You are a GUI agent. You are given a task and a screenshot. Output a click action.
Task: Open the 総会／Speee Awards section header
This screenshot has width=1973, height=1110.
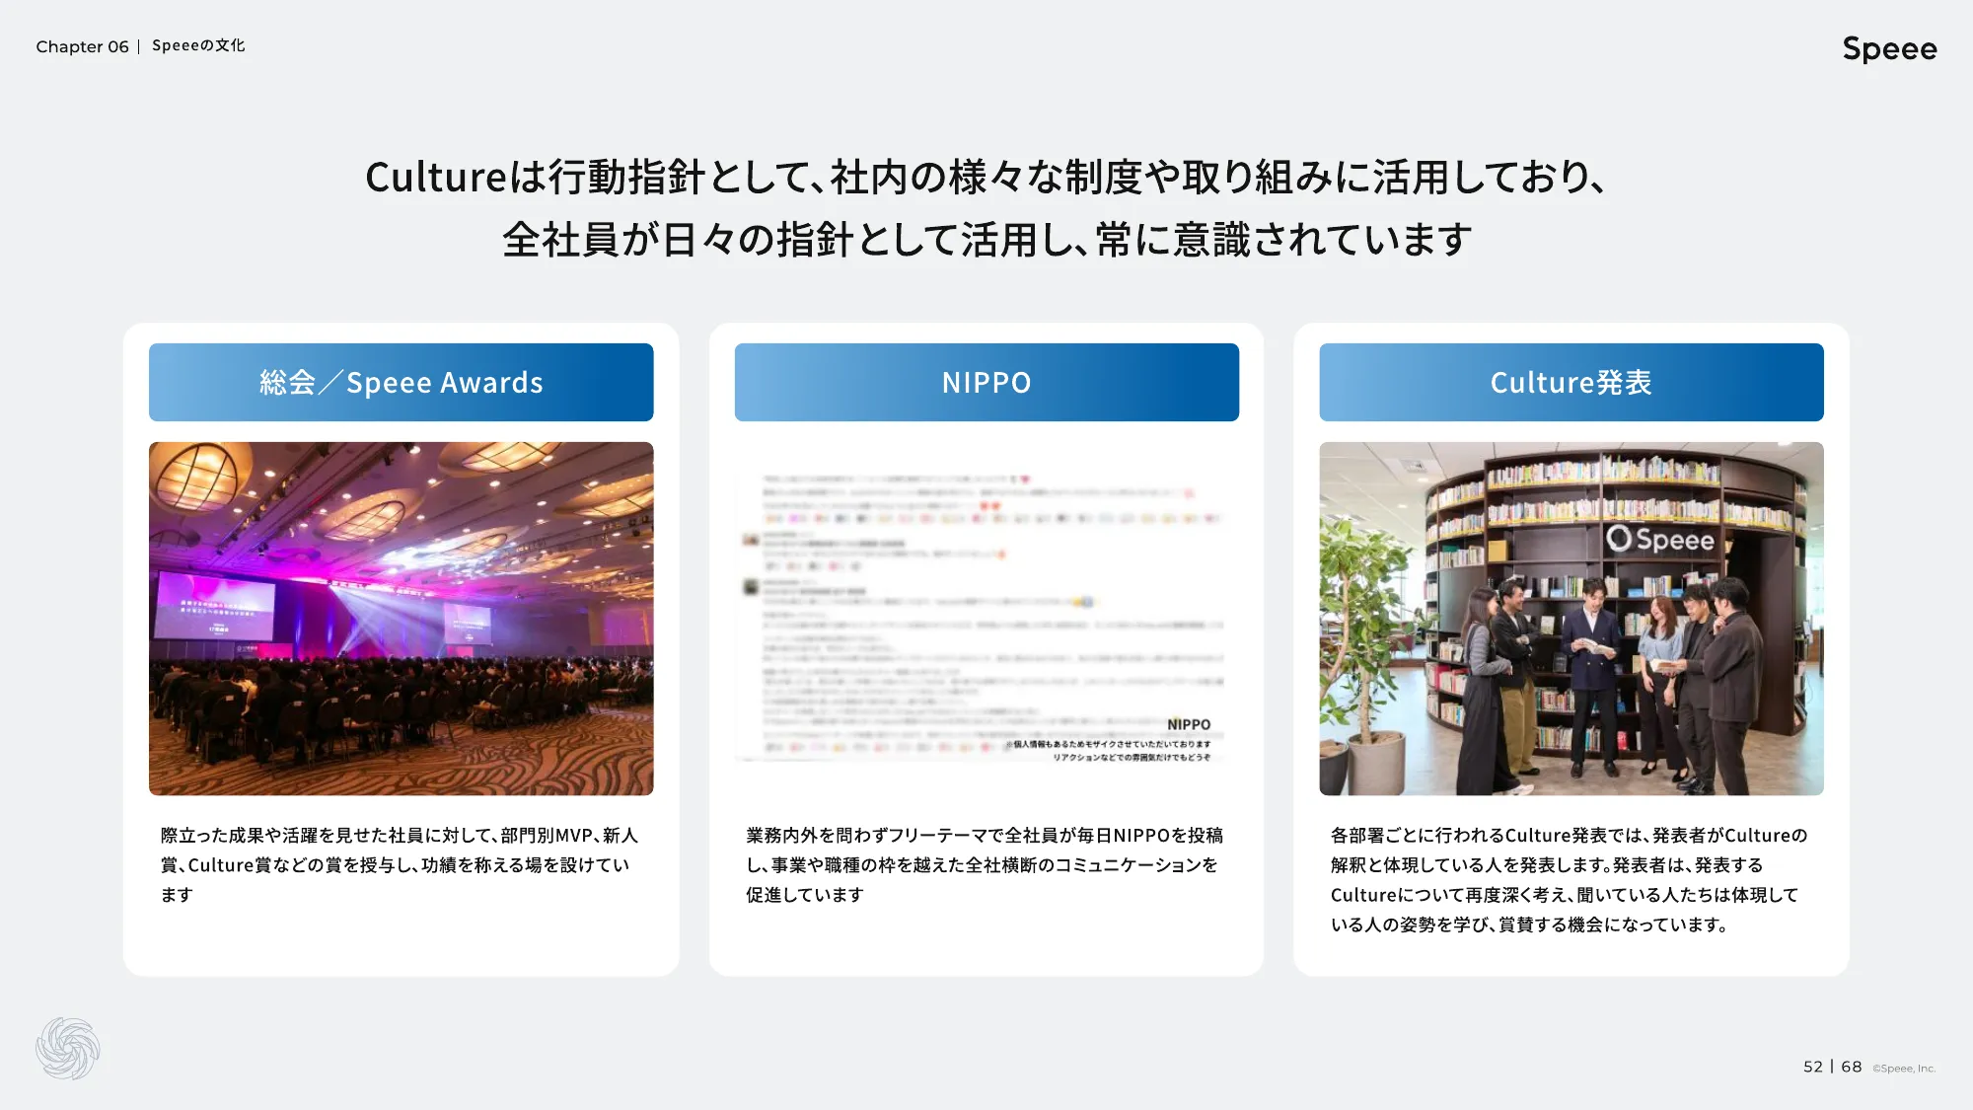401,383
